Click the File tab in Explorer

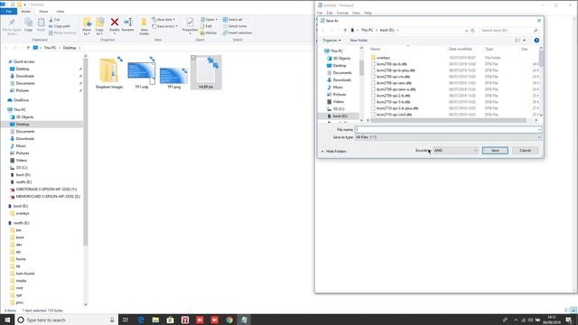tap(8, 12)
